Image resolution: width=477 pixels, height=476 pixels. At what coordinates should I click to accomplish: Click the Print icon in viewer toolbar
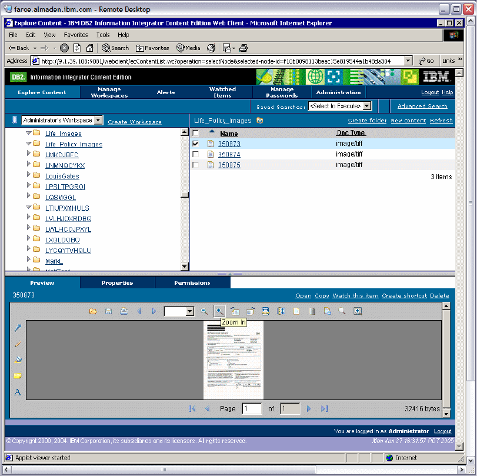click(x=124, y=311)
